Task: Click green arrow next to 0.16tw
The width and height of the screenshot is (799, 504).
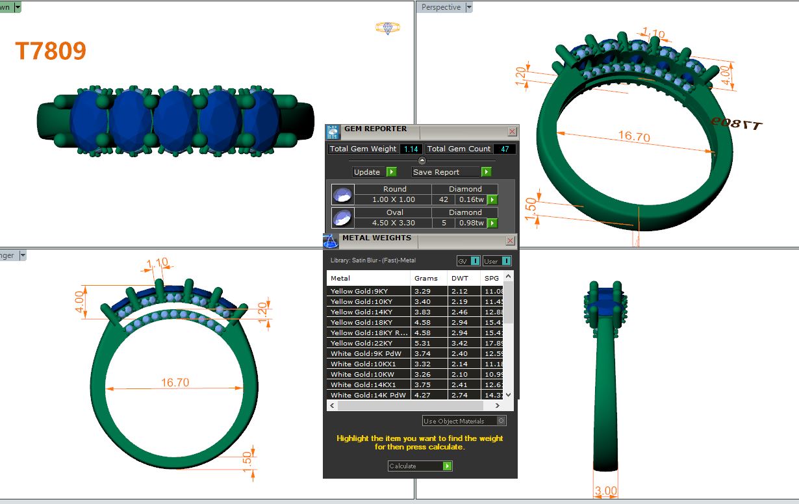Action: pos(492,200)
